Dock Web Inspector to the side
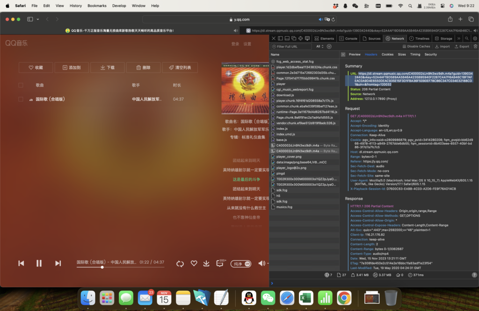This screenshot has width=479, height=311. [x=280, y=38]
